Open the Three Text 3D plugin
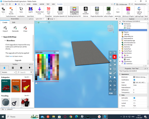This screenshot has width=149, height=119. point(49,11)
